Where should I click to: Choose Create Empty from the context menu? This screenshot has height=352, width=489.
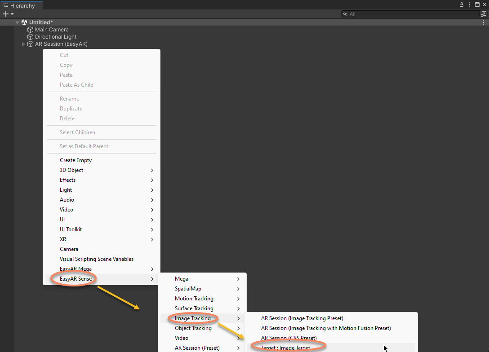tap(76, 160)
